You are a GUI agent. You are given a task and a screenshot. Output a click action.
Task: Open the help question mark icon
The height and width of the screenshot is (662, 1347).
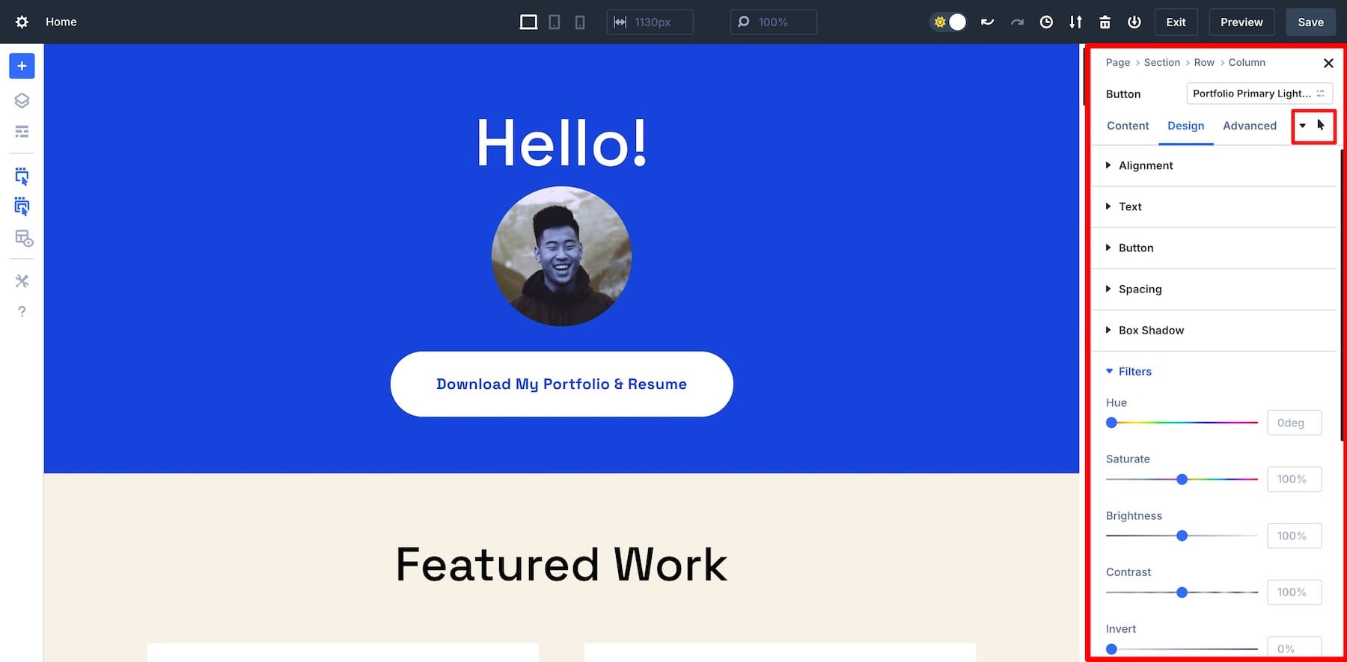coord(22,311)
